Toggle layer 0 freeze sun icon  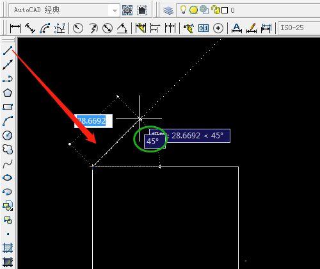[193, 10]
